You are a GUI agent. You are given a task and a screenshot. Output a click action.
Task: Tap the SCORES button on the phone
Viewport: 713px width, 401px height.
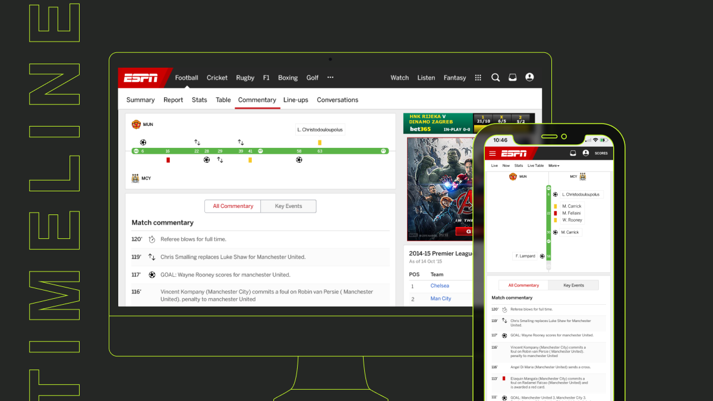point(601,153)
